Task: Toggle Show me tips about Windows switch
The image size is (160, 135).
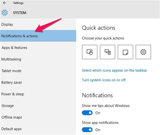Action: click(x=87, y=113)
